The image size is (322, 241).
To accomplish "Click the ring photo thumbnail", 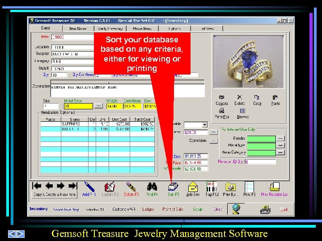I will pos(249,62).
